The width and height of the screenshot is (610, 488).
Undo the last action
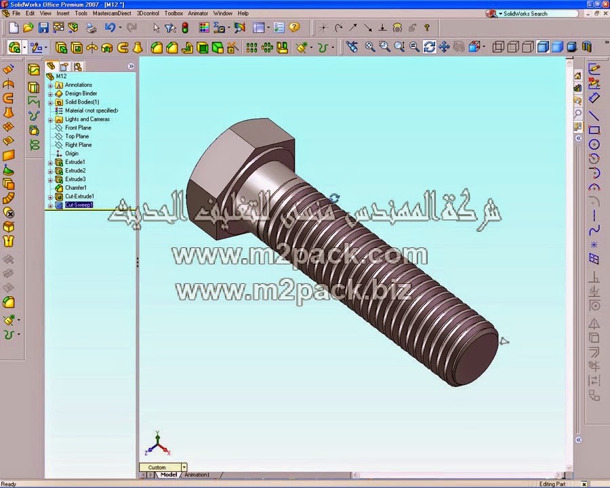tap(110, 27)
